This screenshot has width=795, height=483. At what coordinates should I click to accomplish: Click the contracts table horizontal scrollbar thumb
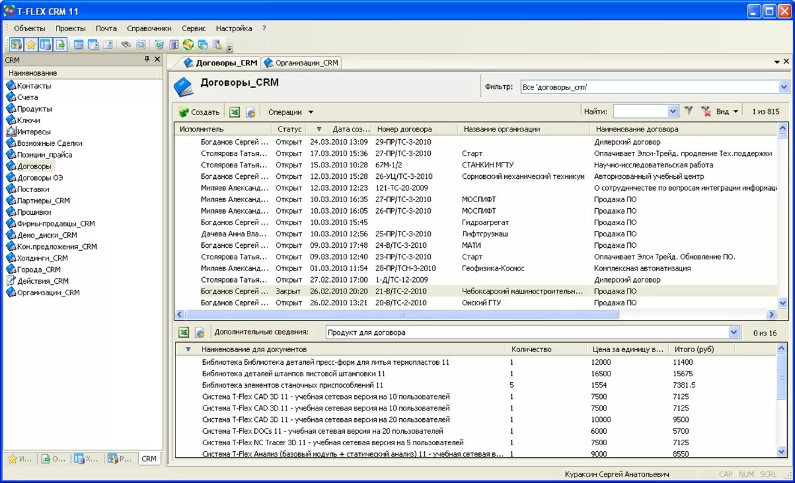(401, 314)
